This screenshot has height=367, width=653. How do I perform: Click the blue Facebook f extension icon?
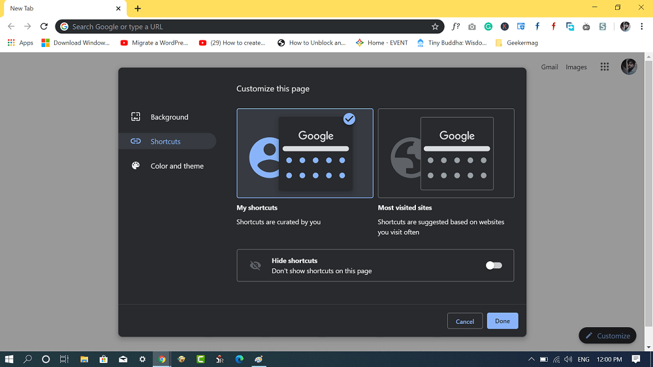coord(537,27)
